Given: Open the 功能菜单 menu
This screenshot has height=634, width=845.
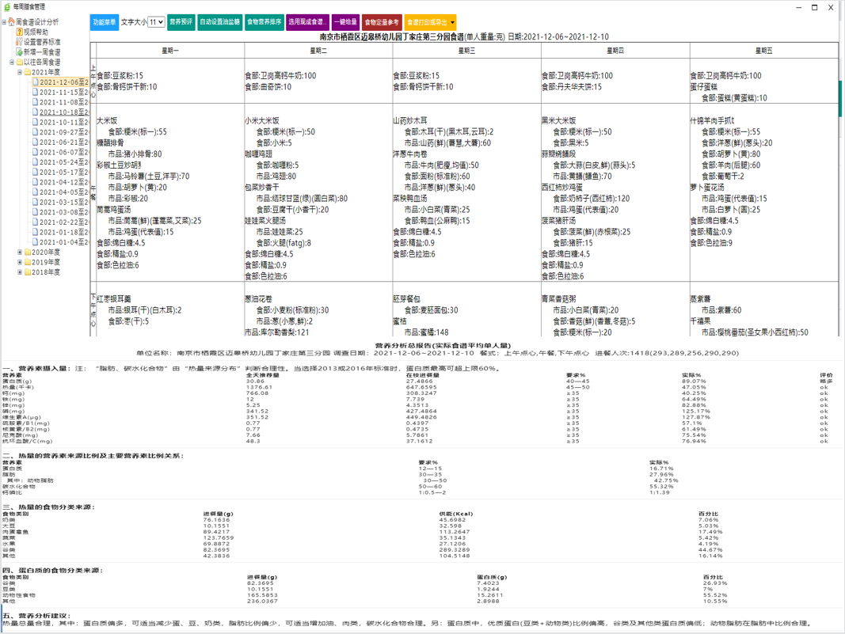Looking at the screenshot, I should pos(104,22).
